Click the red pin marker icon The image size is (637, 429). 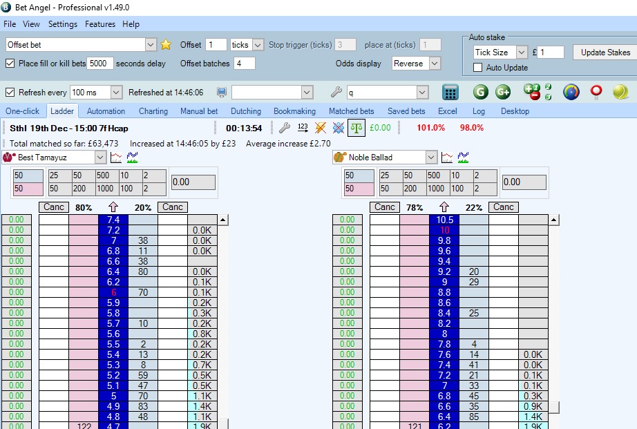[x=596, y=92]
